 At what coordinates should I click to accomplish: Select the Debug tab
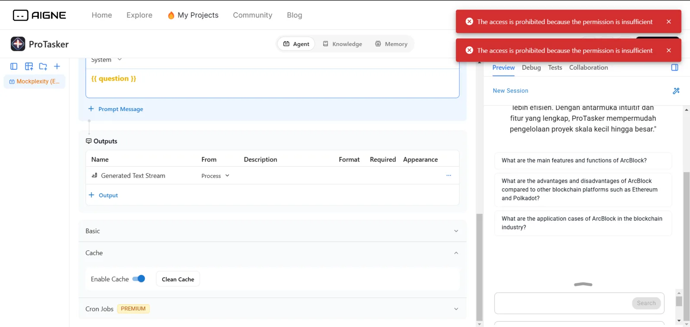coord(531,68)
